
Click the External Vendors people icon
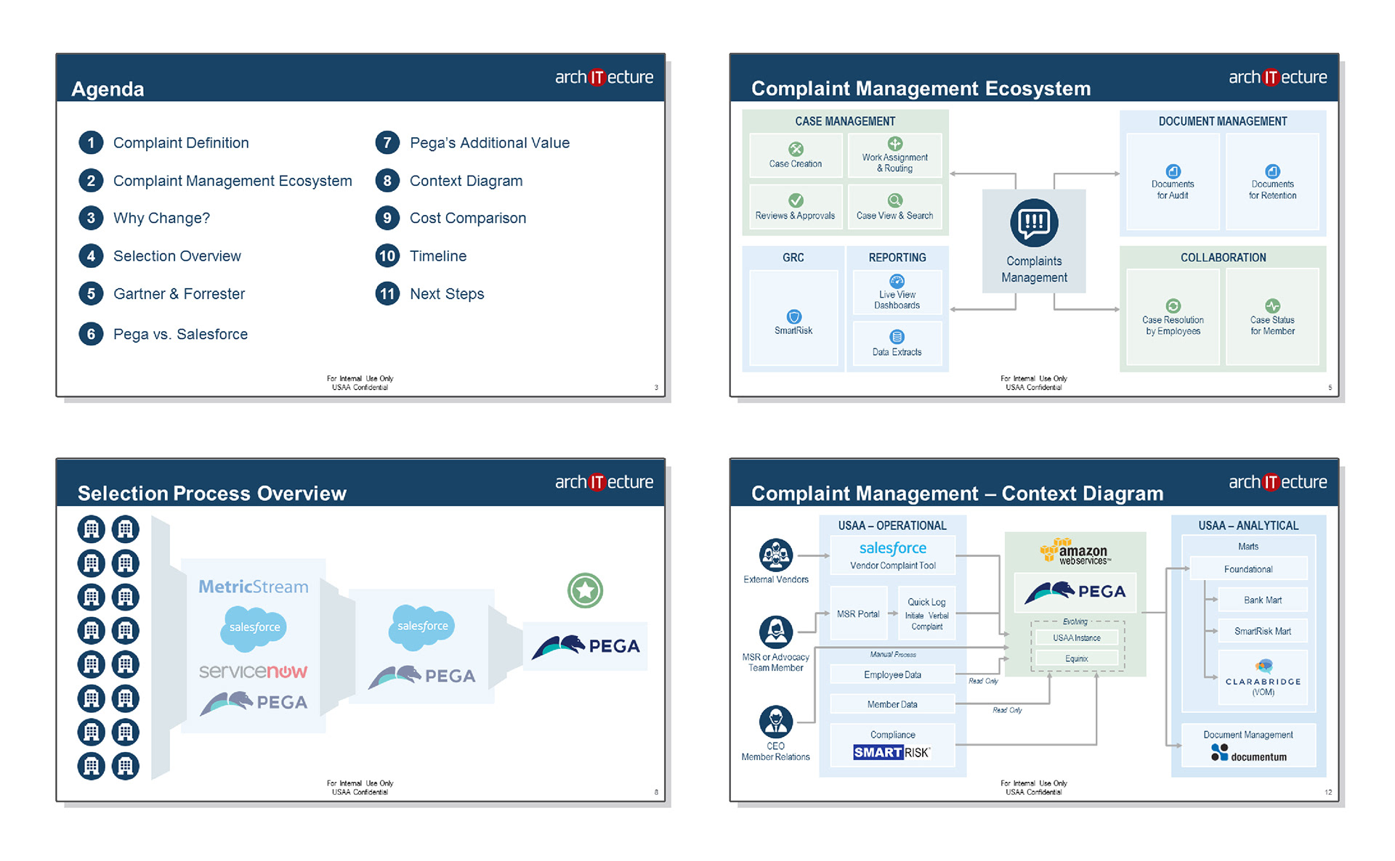pyautogui.click(x=775, y=555)
